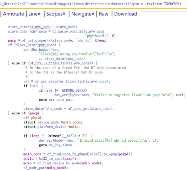Open Navigate# window
The image size is (187, 170).
click(83, 14)
